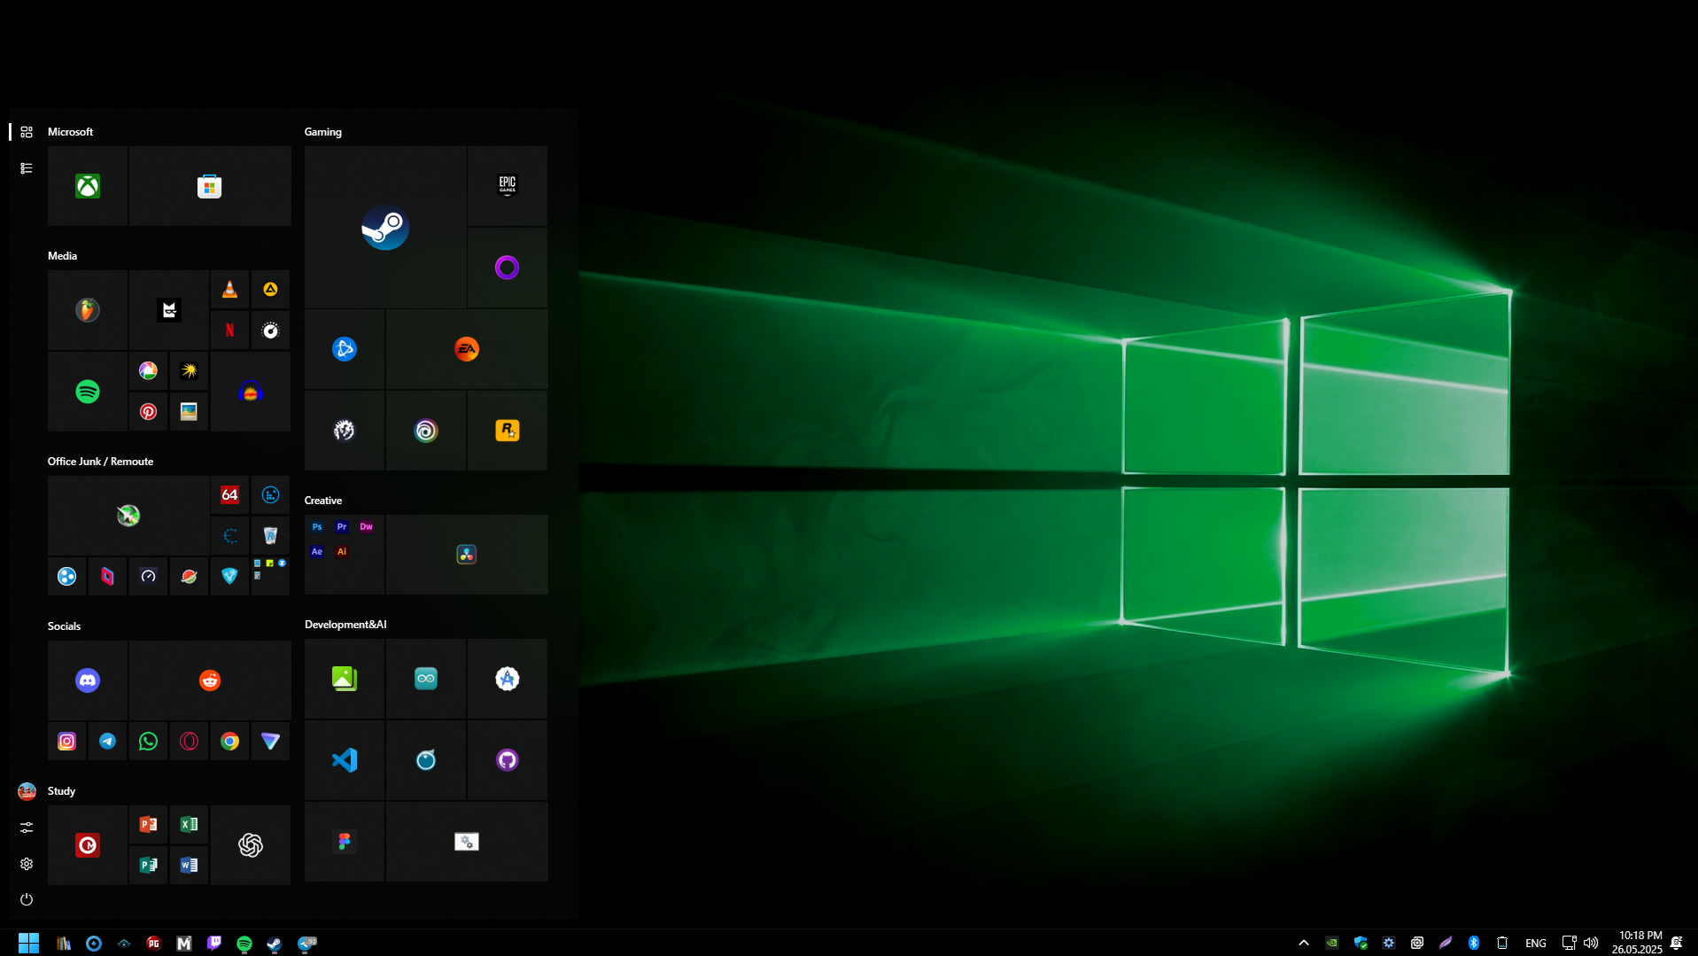Launch the Publisher tile
The width and height of the screenshot is (1698, 956).
pos(148,866)
